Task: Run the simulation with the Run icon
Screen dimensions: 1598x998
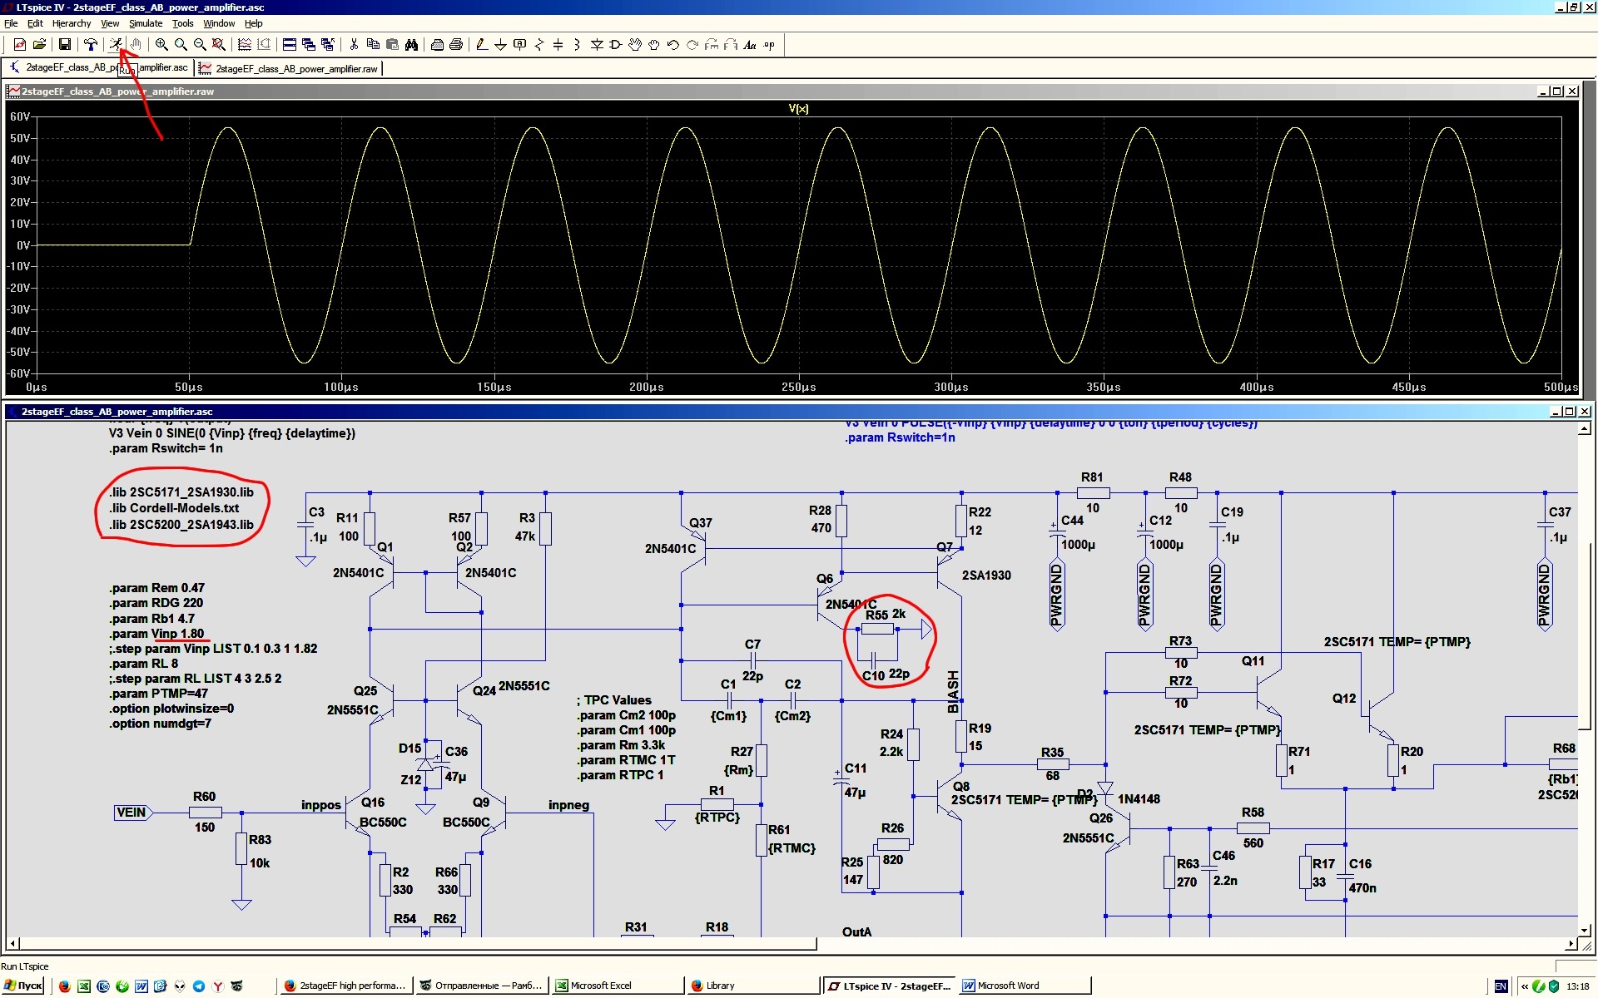Action: pyautogui.click(x=116, y=44)
